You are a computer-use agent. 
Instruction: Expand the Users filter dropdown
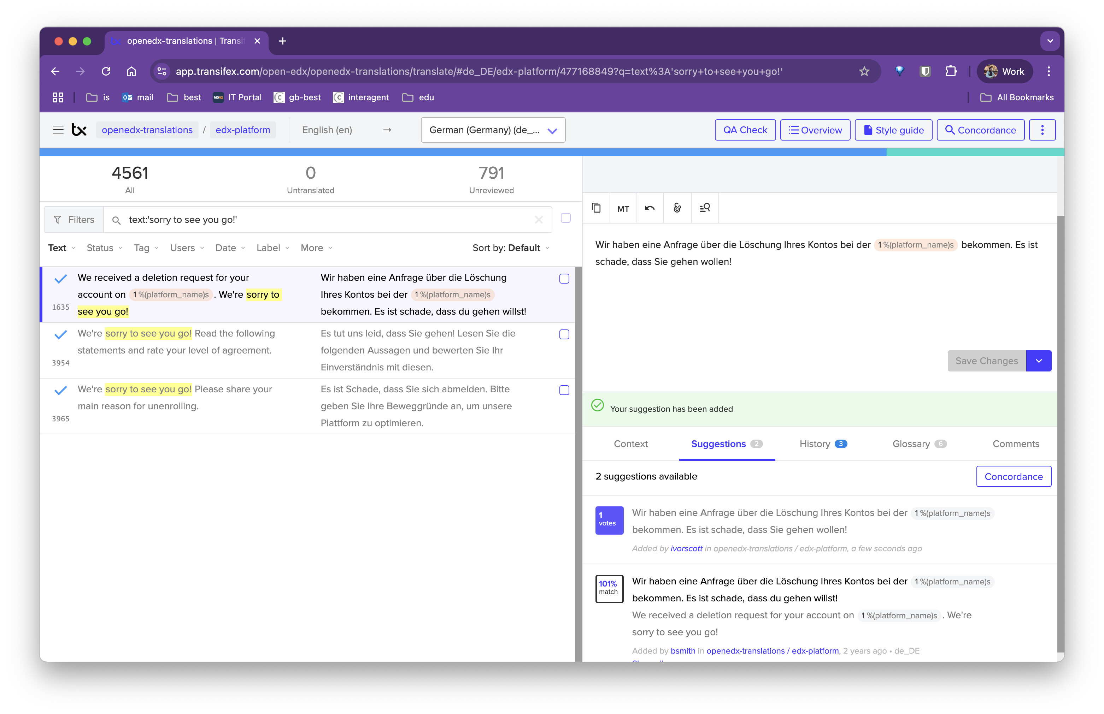coord(187,248)
